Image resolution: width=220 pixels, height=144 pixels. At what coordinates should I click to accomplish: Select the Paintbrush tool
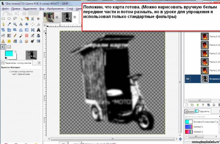point(21,36)
